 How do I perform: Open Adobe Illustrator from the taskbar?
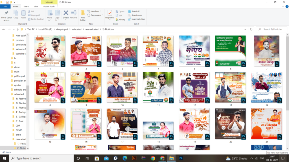pyautogui.click(x=134, y=158)
